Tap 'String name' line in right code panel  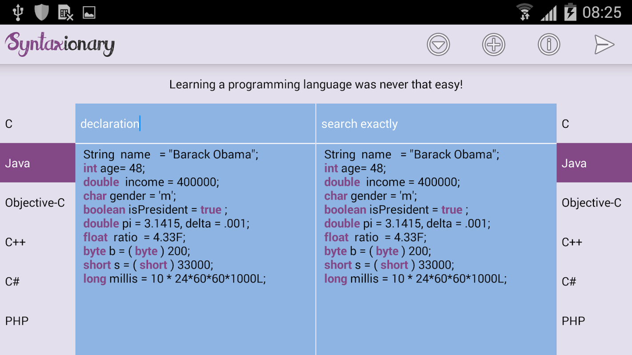click(x=412, y=154)
